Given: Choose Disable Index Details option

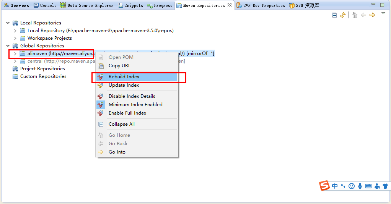Looking at the screenshot, I should click(x=137, y=96).
